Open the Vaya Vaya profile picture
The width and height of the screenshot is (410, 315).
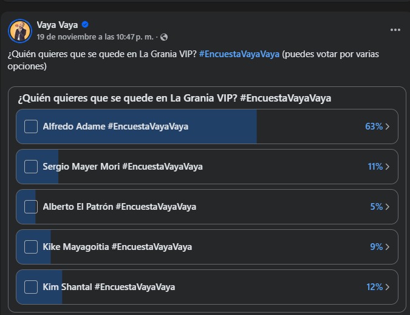click(x=20, y=30)
